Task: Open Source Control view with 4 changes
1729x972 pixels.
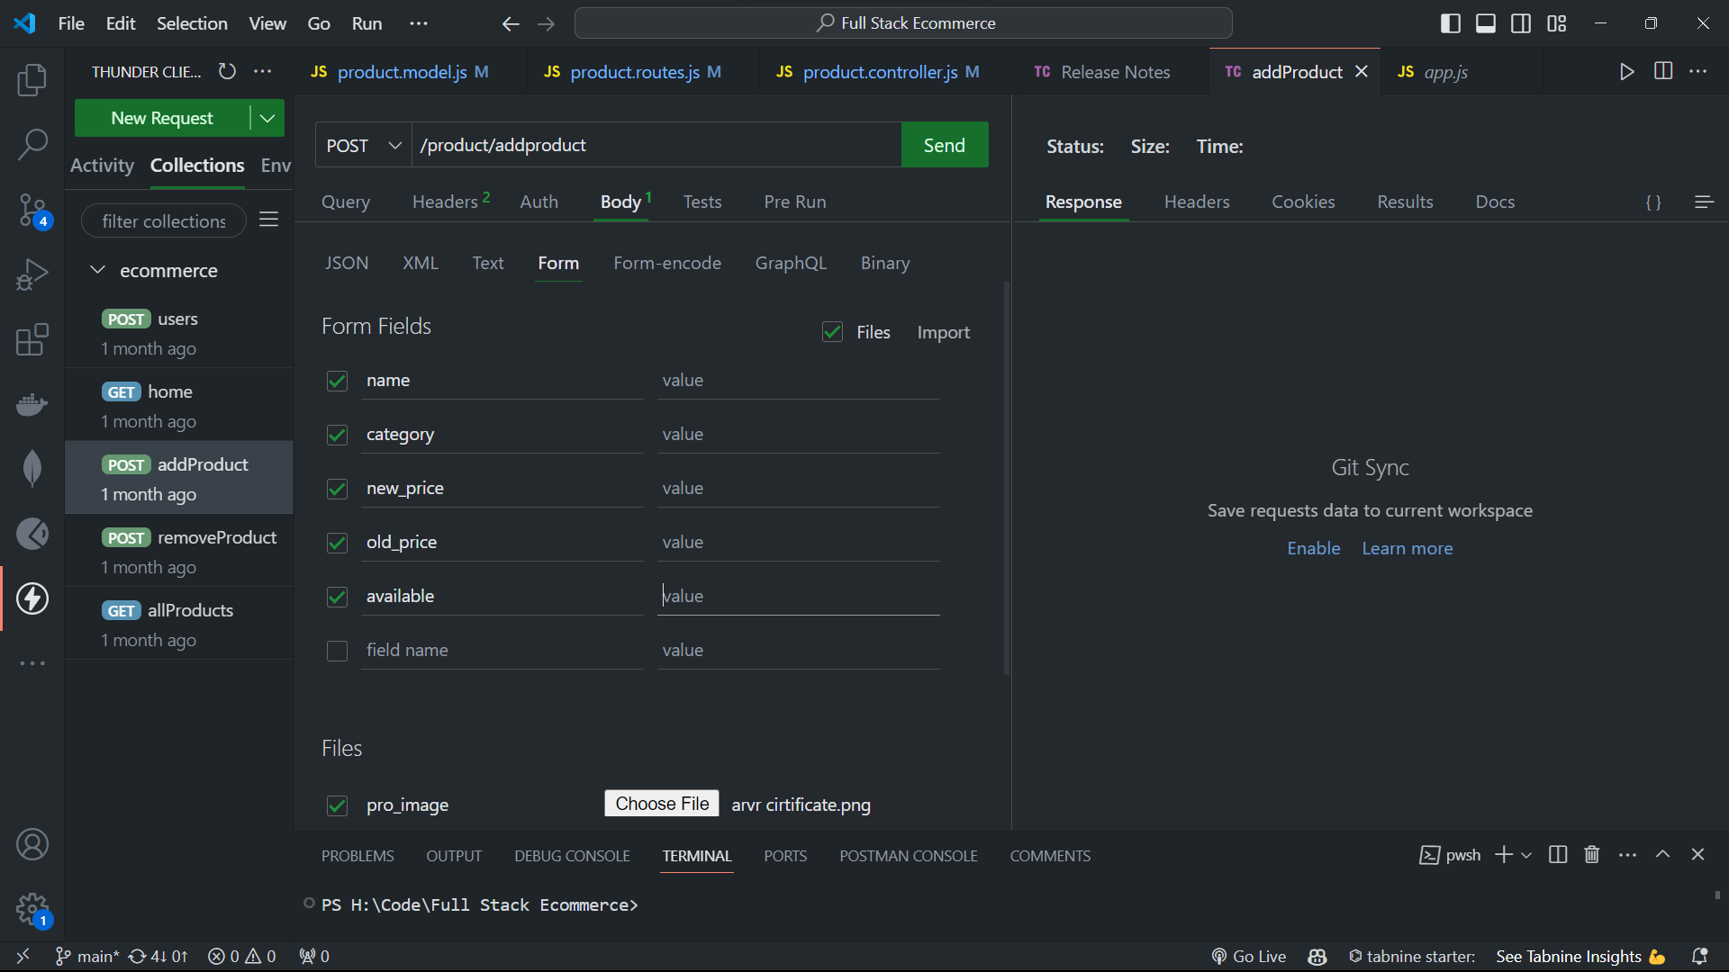Action: pos(32,210)
